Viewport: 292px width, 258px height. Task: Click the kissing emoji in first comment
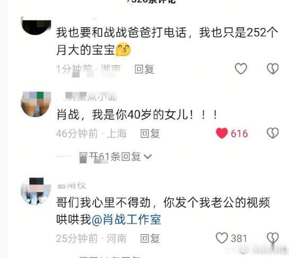tap(123, 49)
